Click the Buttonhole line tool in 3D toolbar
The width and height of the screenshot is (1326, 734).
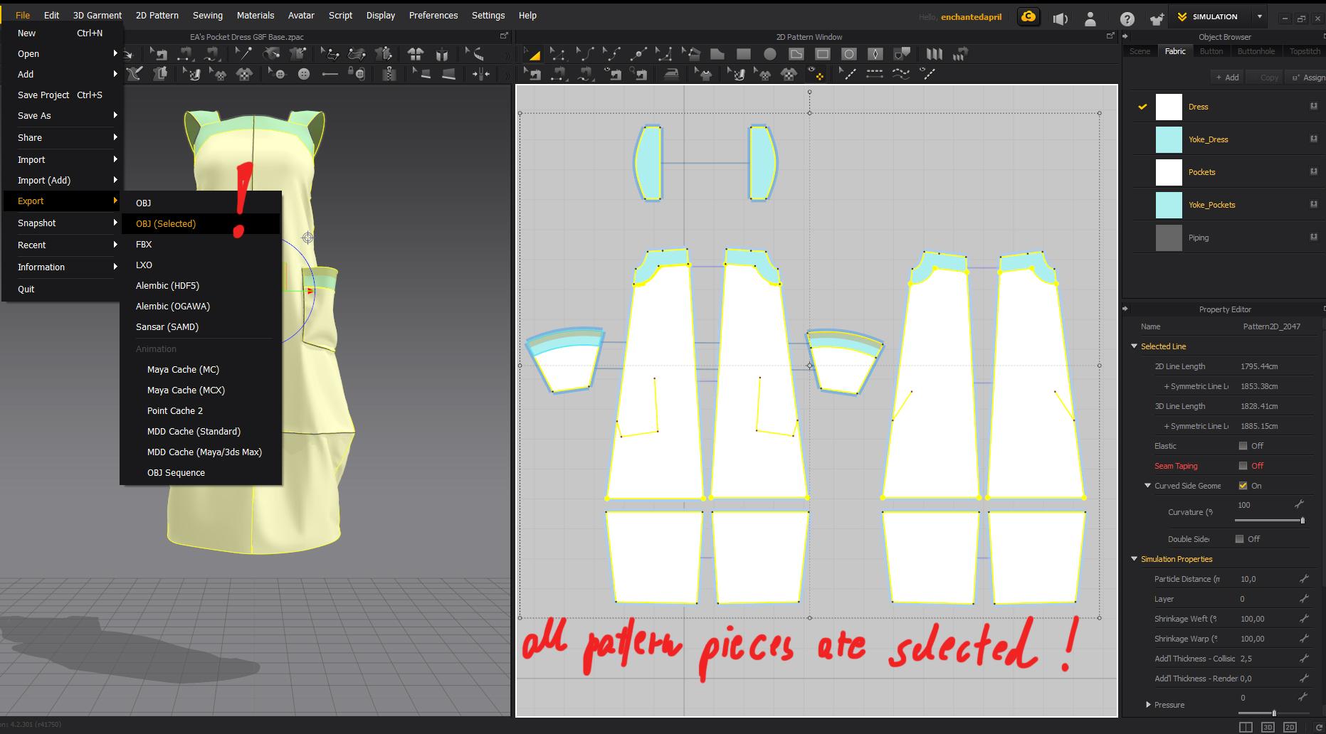click(x=330, y=74)
